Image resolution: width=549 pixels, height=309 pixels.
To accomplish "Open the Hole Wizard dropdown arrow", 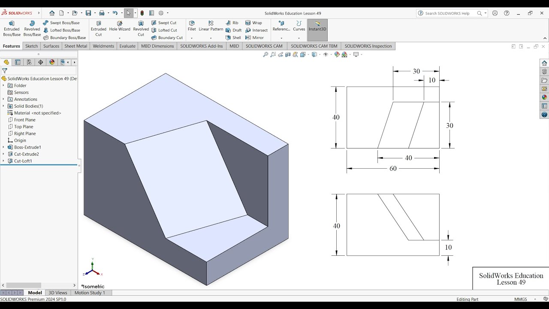I will point(120,38).
